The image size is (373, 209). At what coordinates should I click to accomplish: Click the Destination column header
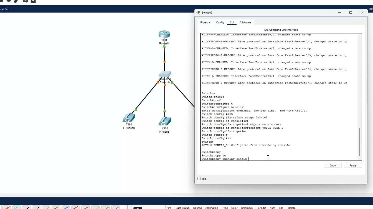pos(211,208)
